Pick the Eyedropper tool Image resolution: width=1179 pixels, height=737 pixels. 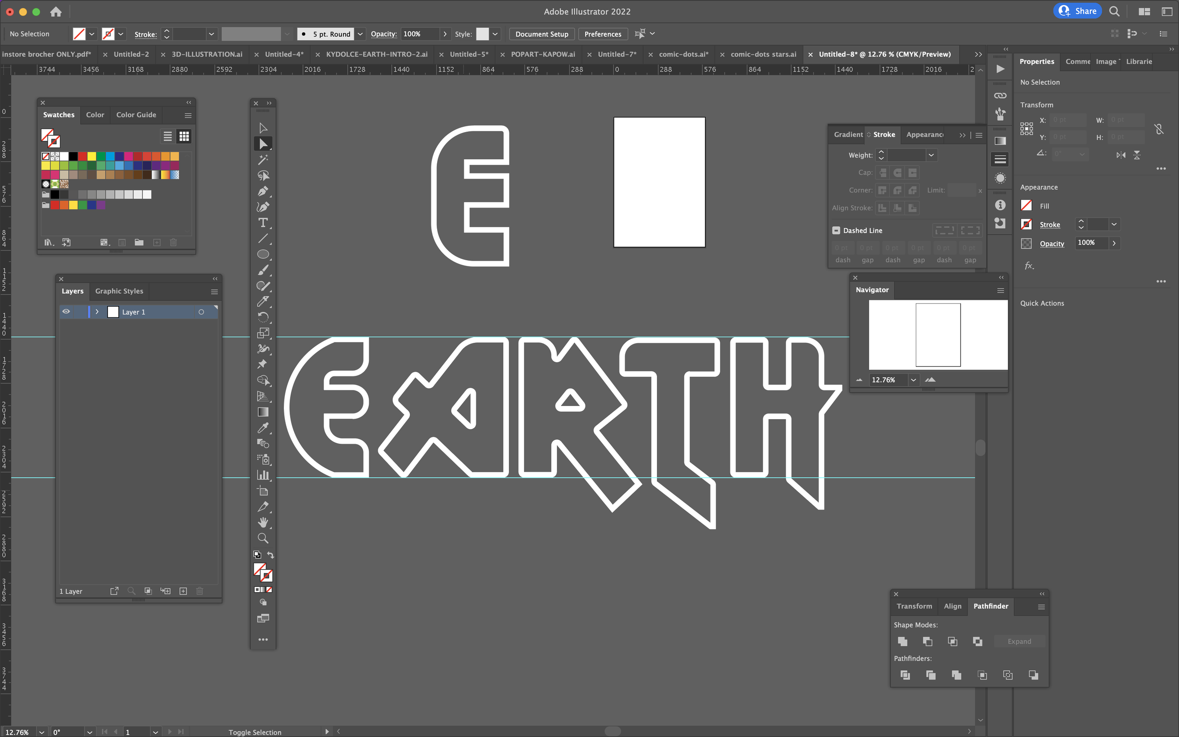point(263,428)
